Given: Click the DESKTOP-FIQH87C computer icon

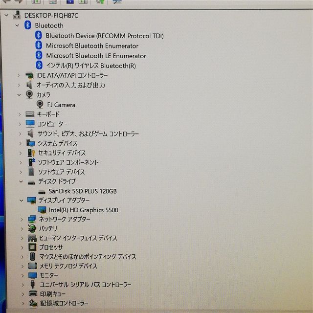Looking at the screenshot, I should tap(17, 15).
